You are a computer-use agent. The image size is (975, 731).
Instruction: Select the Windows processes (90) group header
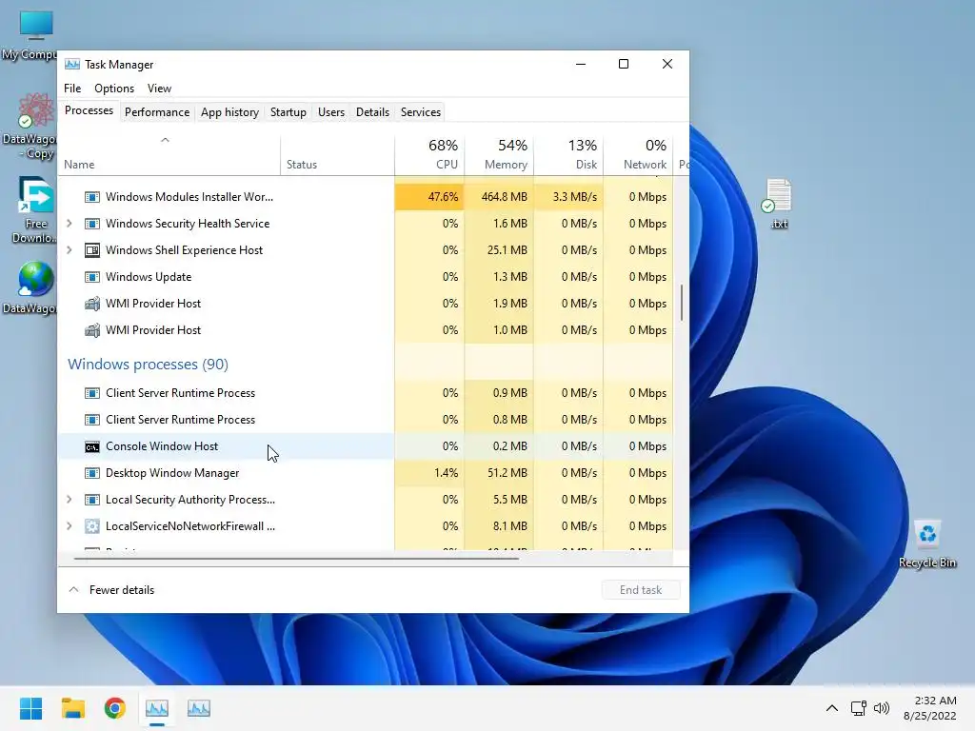[148, 365]
